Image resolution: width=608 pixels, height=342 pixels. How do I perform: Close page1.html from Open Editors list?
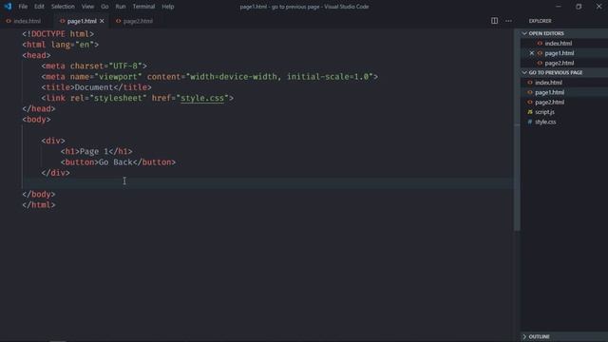[532, 53]
